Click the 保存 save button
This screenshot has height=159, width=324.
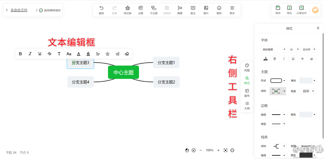(278, 10)
